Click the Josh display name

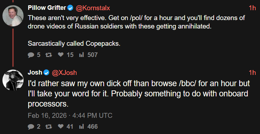(x=35, y=72)
